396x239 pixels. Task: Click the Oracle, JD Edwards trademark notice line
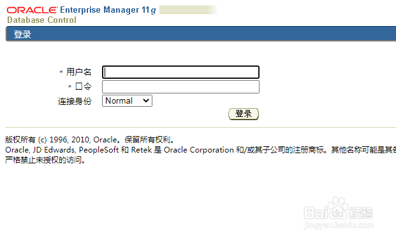pyautogui.click(x=200, y=150)
